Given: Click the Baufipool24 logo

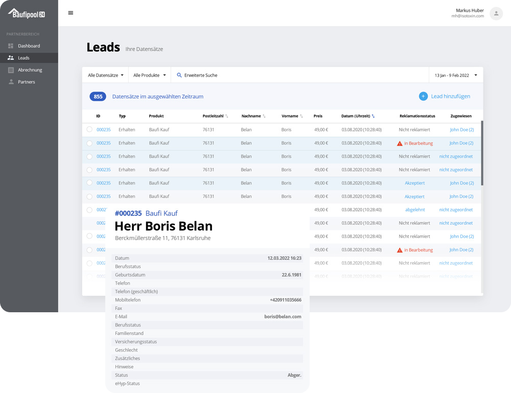Looking at the screenshot, I should (x=27, y=13).
